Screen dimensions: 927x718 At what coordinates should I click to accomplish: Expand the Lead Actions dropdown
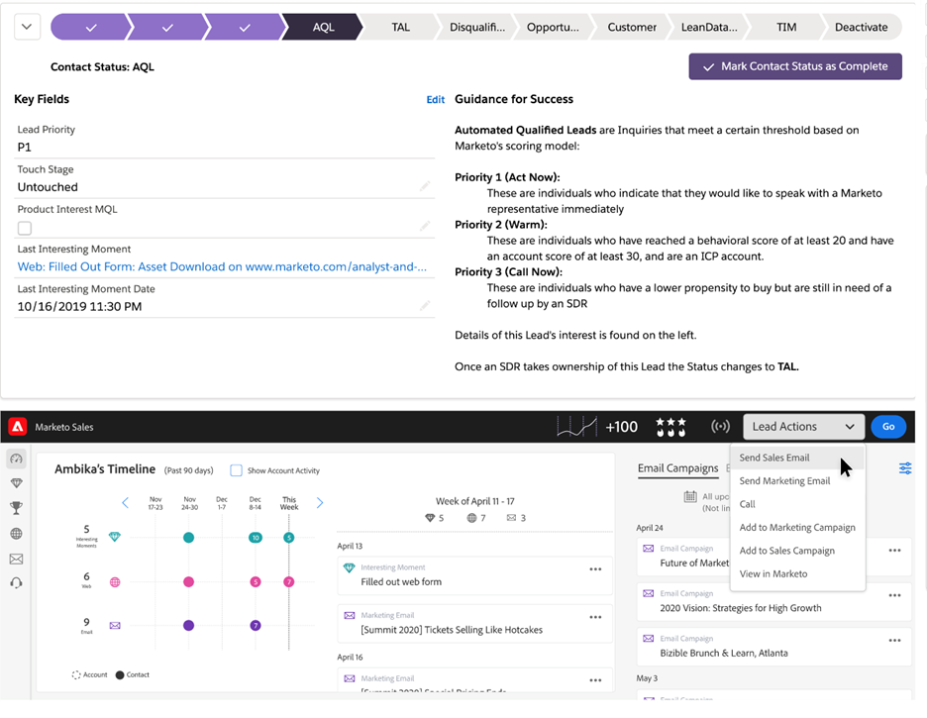click(x=803, y=427)
